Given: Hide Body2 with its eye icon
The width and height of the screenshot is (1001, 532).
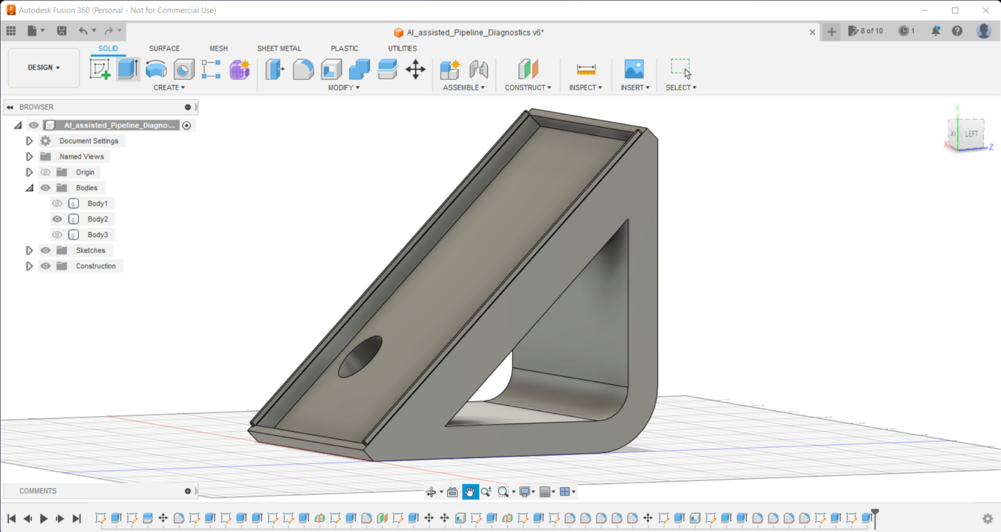Looking at the screenshot, I should [57, 219].
